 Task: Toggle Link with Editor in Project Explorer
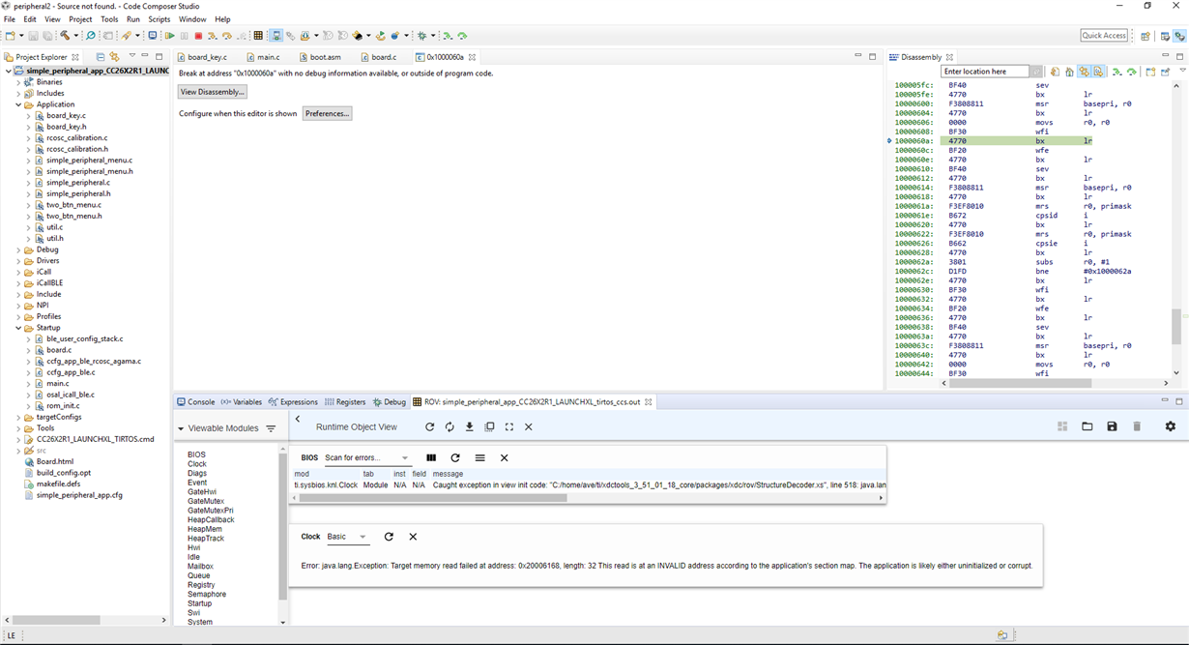click(x=114, y=57)
